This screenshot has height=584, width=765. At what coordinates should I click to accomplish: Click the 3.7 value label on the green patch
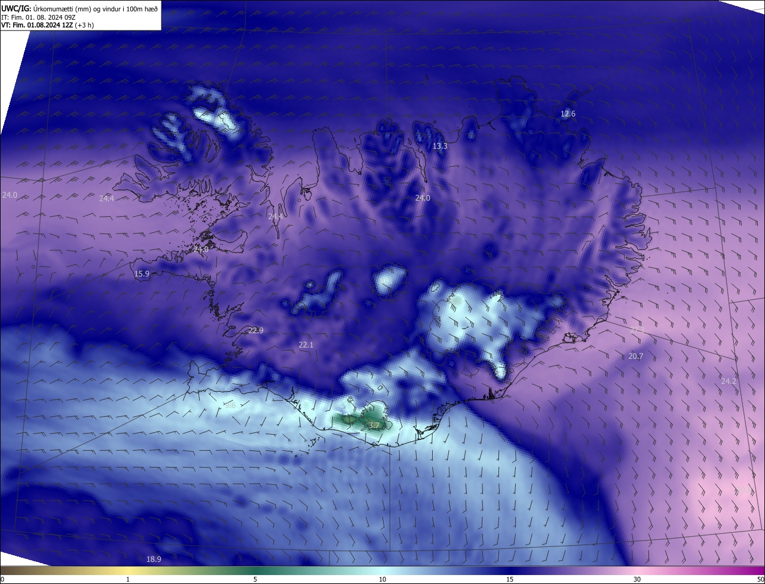pos(374,426)
